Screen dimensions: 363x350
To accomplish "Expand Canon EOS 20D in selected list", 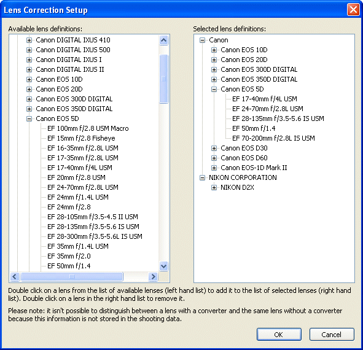I will pyautogui.click(x=214, y=60).
